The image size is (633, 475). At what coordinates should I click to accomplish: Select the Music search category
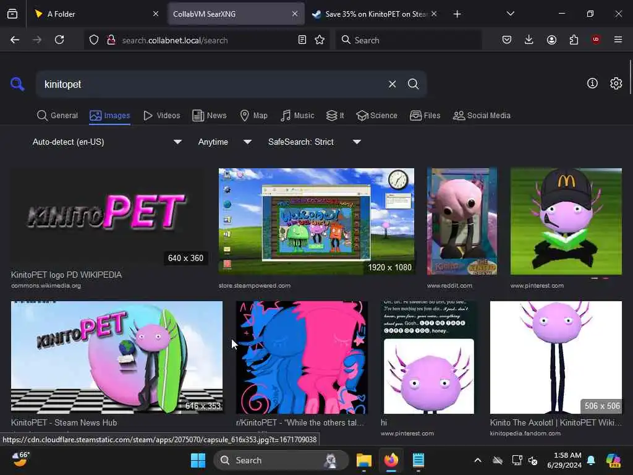click(x=297, y=116)
